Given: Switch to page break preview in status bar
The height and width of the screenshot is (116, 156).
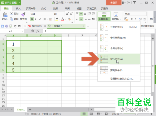Looking at the screenshot, I should point(91,114).
